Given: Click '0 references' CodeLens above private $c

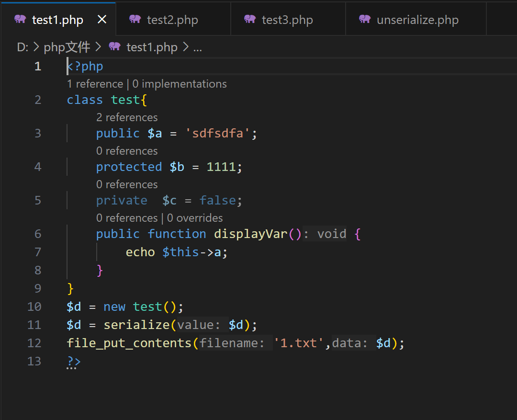Looking at the screenshot, I should pyautogui.click(x=127, y=184).
